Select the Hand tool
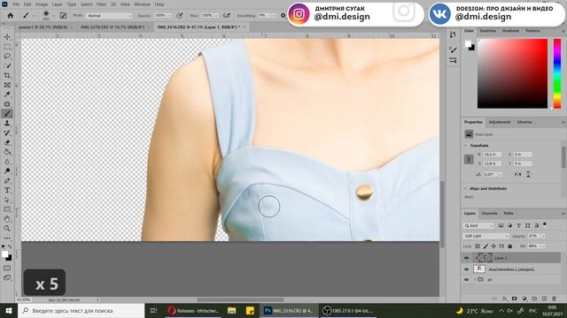Viewport: 567px width, 318px height. 7,219
